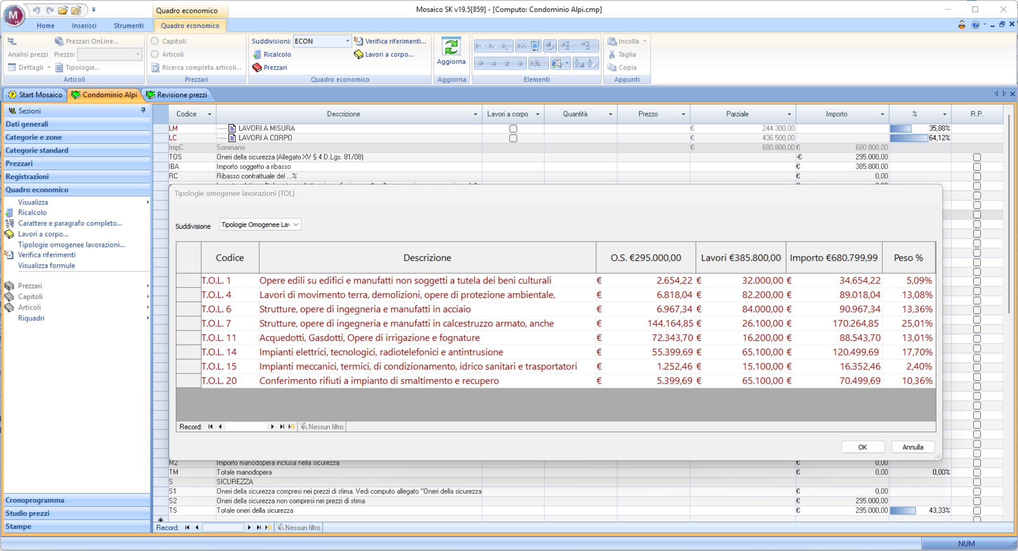Check the R.P. box for TOS row
The height and width of the screenshot is (551, 1018).
tap(977, 157)
